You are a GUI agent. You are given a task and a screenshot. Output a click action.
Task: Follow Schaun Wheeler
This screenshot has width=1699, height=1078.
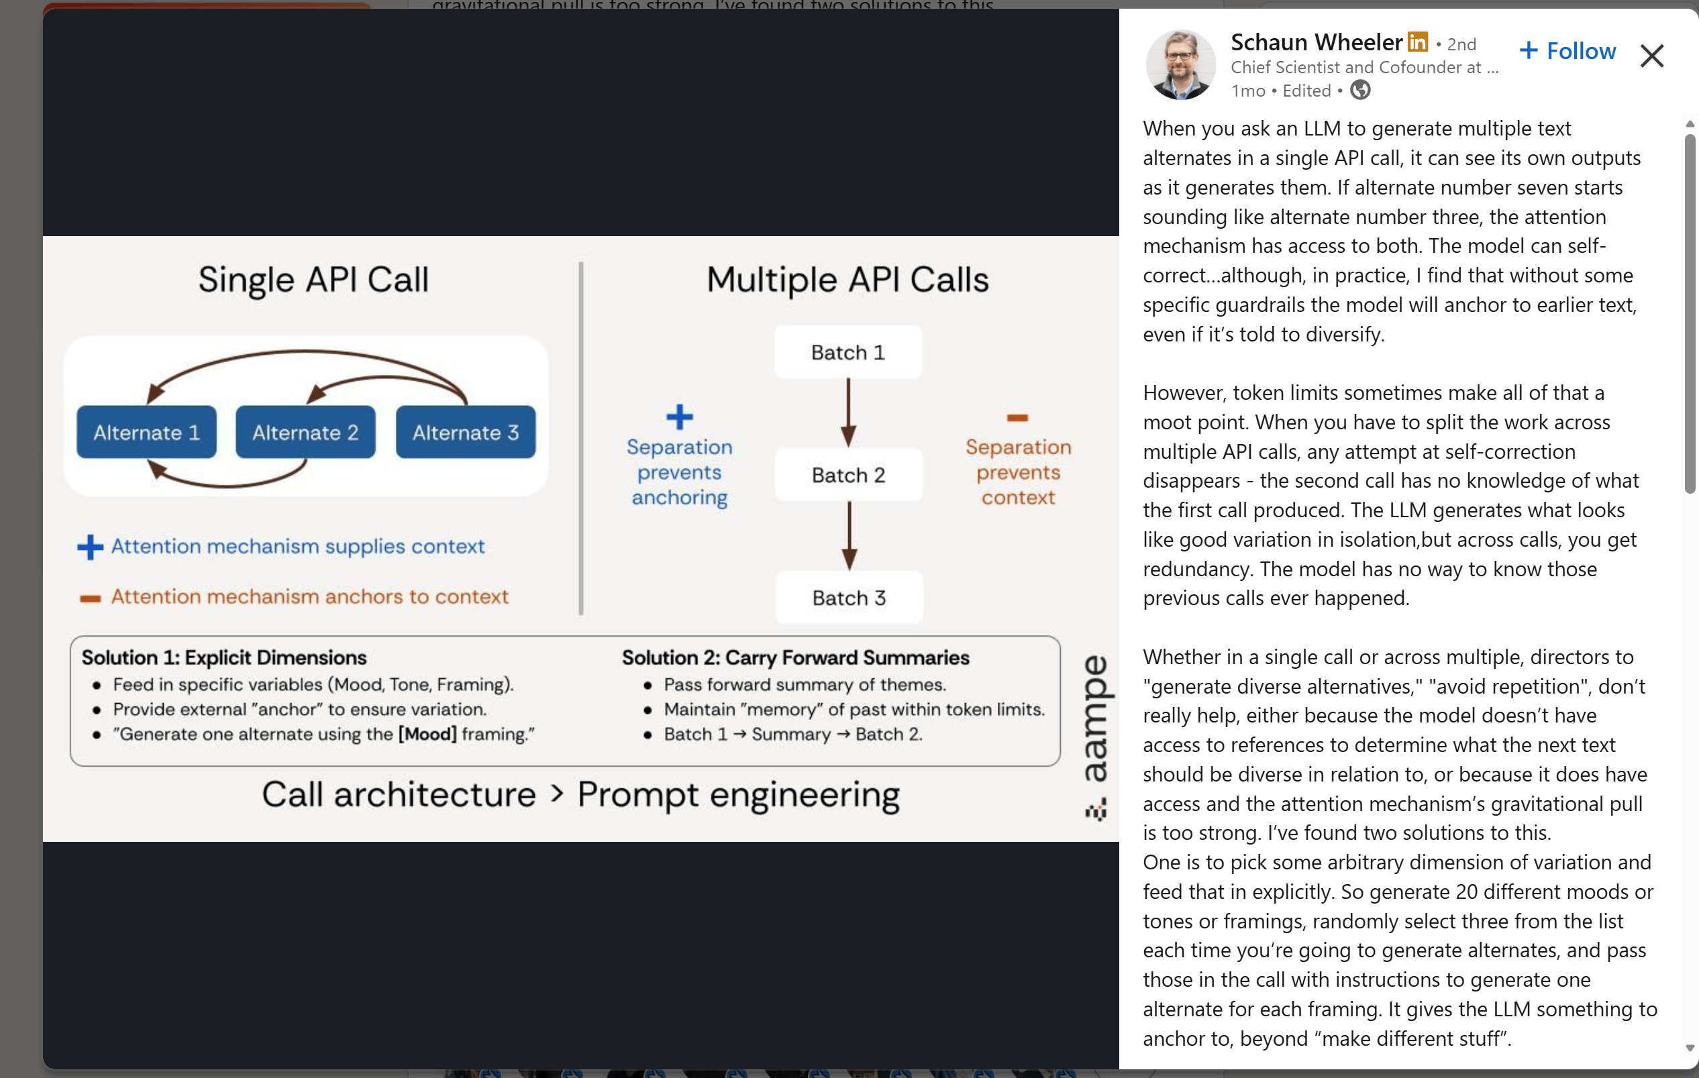click(1567, 51)
